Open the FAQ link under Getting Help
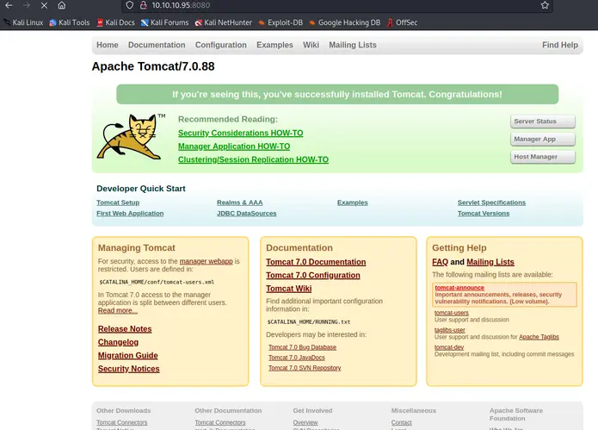This screenshot has height=430, width=598. click(440, 262)
